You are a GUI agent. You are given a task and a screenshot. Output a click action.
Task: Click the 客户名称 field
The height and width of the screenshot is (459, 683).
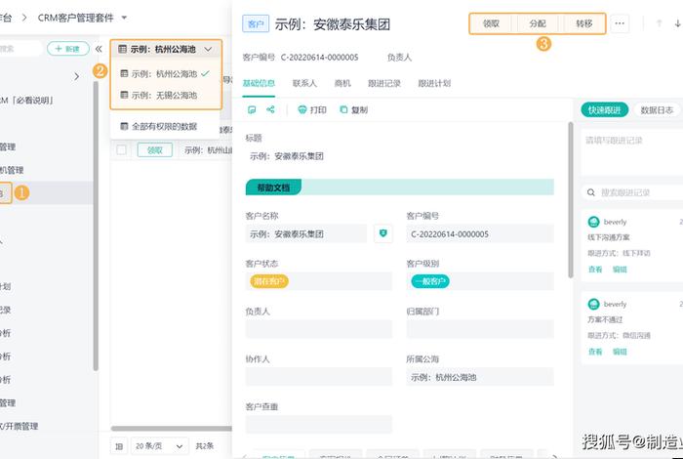306,234
